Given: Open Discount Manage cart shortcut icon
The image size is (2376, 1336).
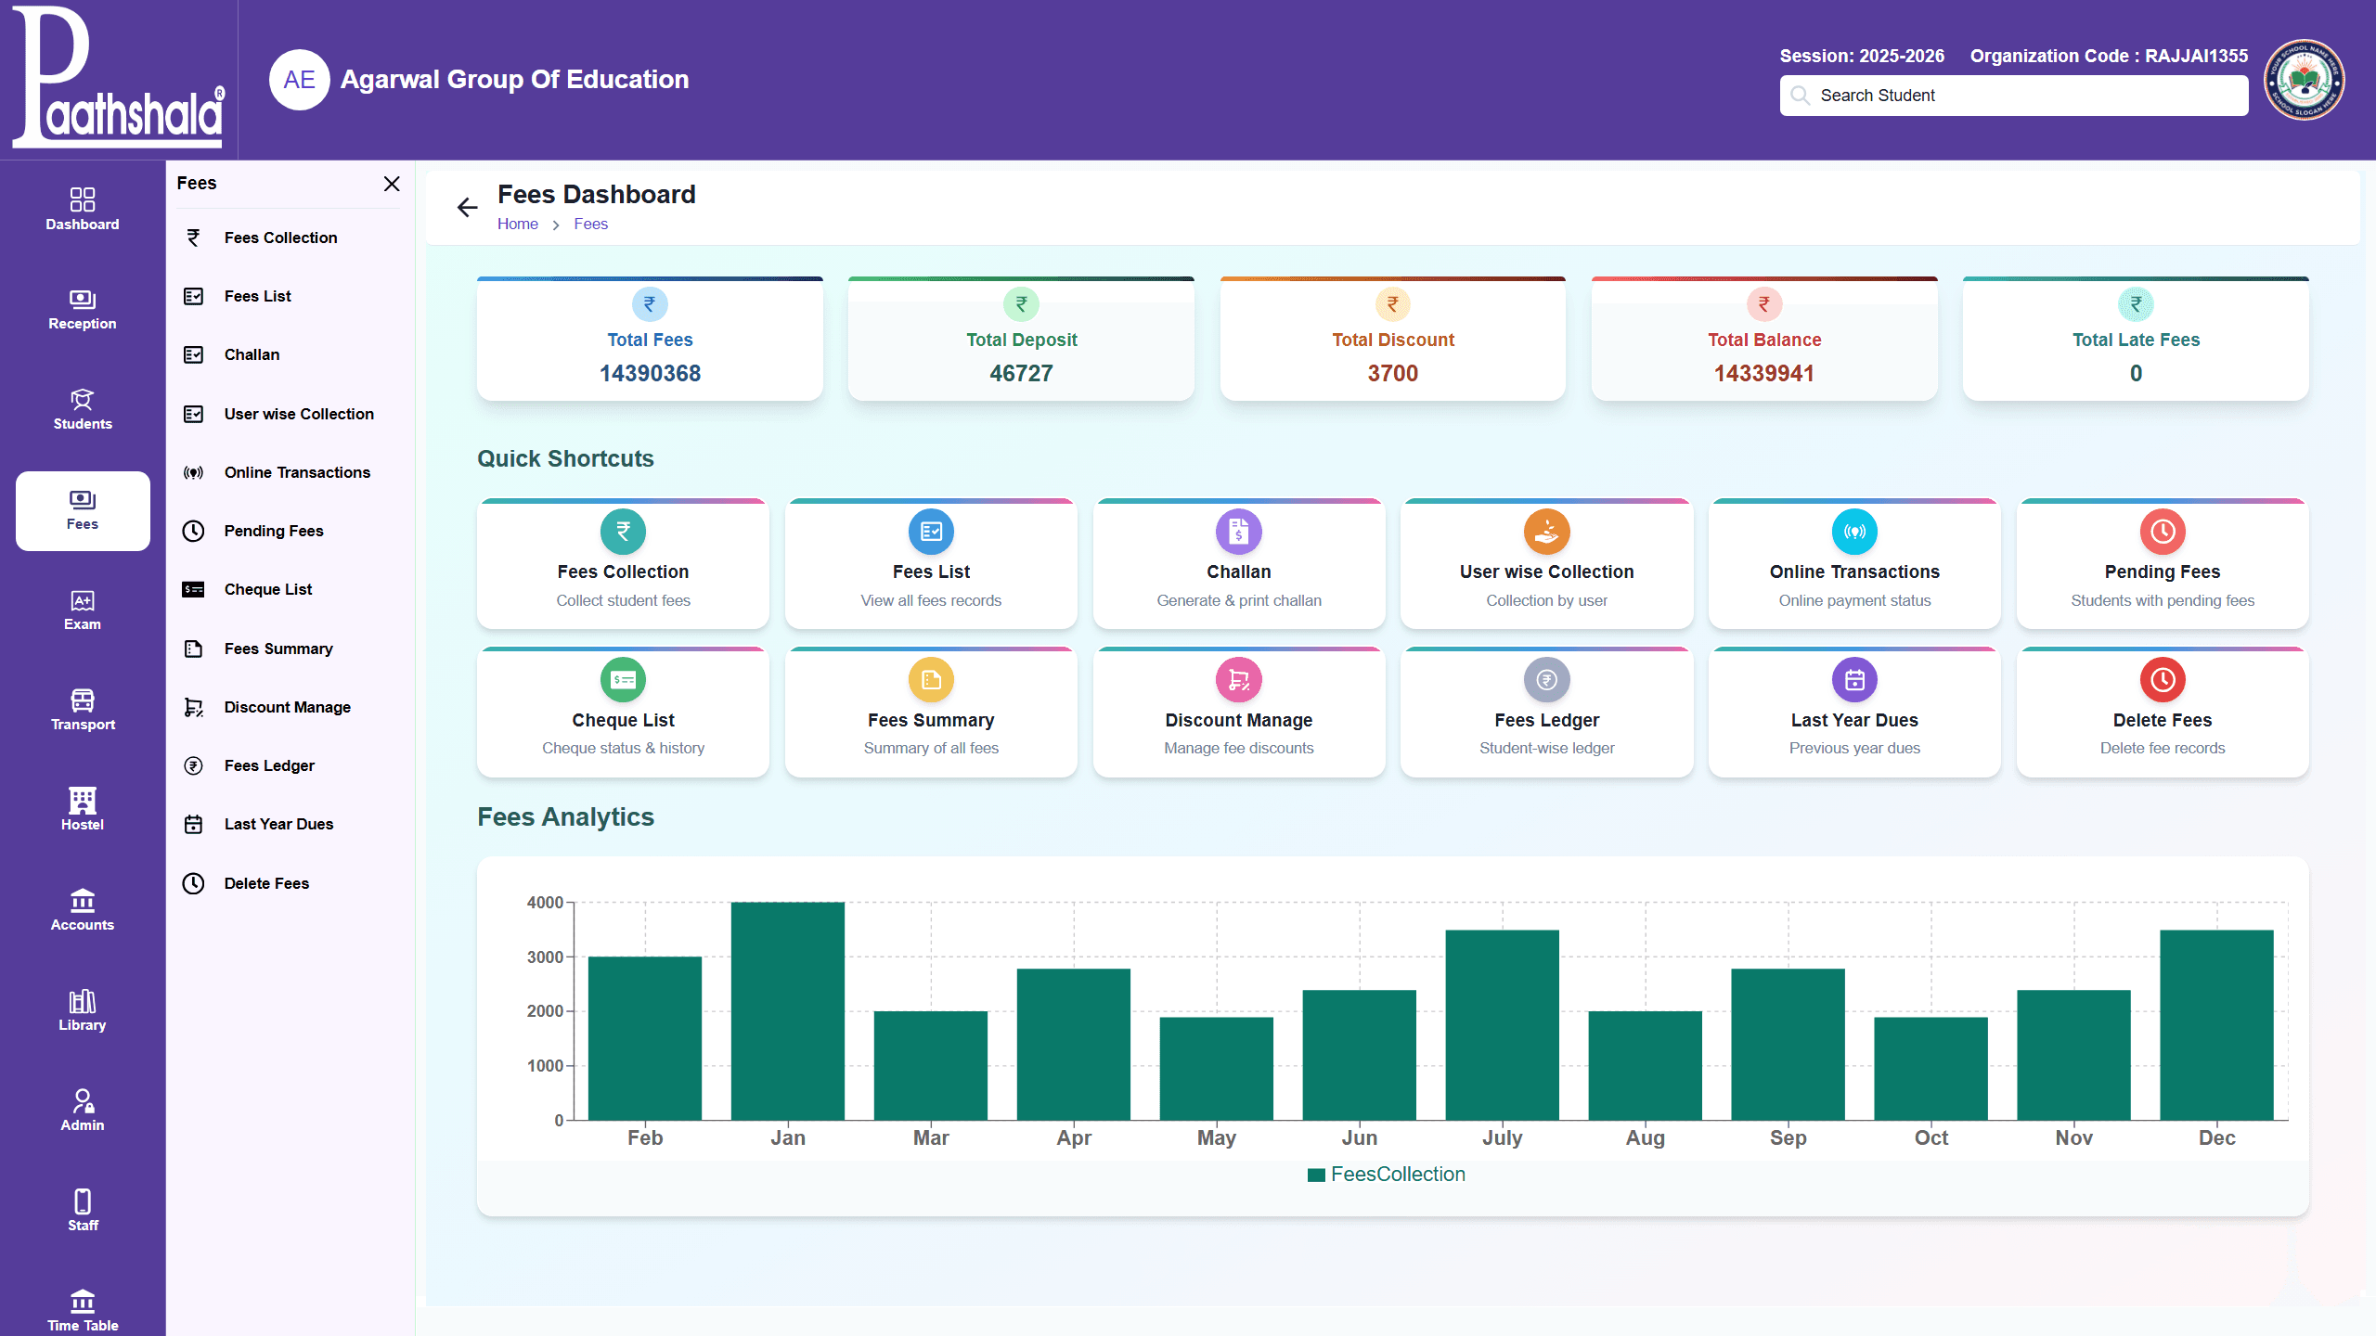Looking at the screenshot, I should point(1238,680).
